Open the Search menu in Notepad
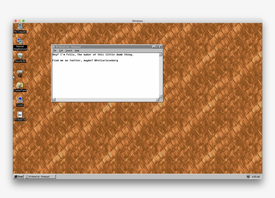 click(69, 50)
